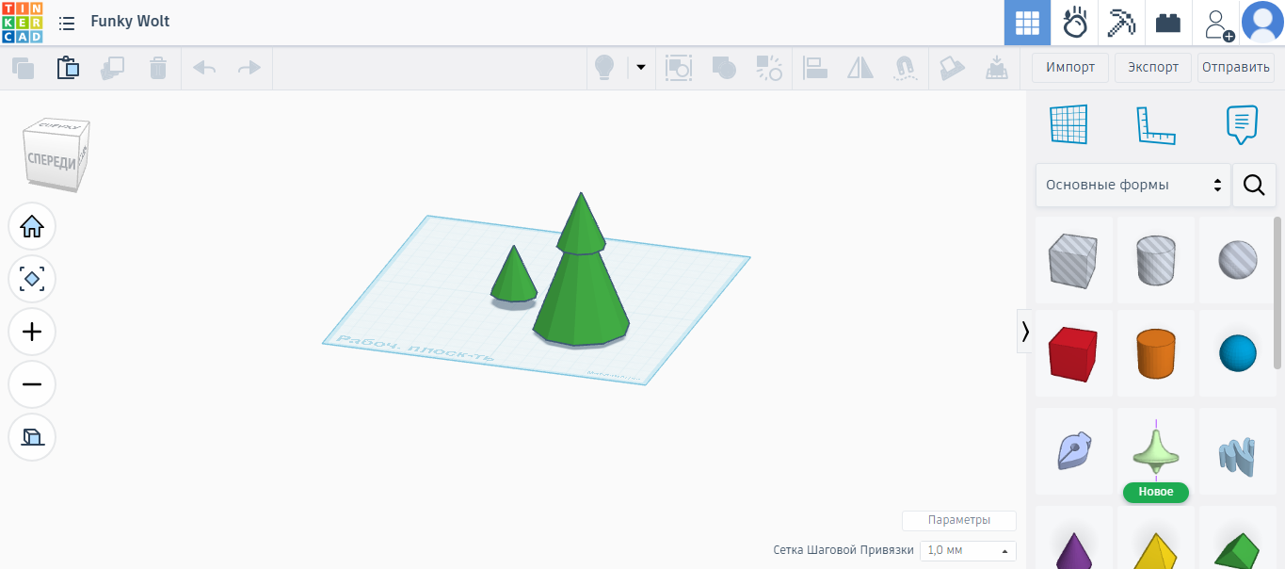Zoom in with the plus button

(x=32, y=332)
